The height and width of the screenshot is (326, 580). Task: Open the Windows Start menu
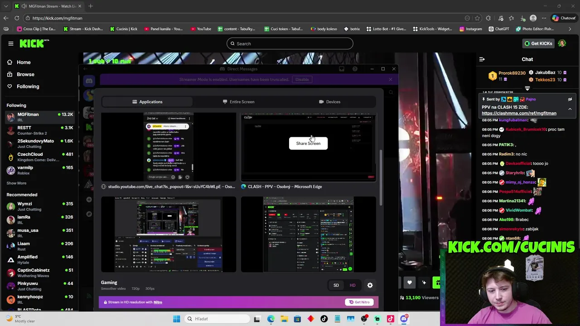(x=177, y=319)
